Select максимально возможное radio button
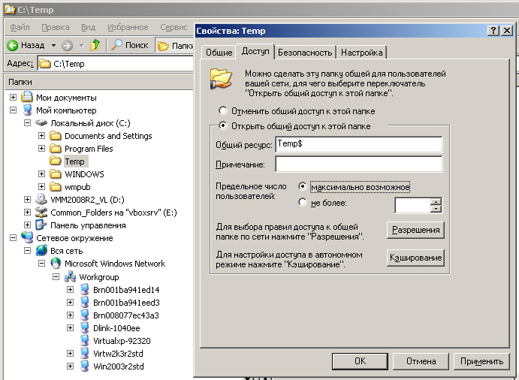 coord(302,186)
